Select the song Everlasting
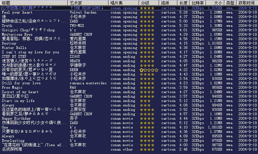The width and height of the screenshot is (258, 154). (x=13, y=141)
